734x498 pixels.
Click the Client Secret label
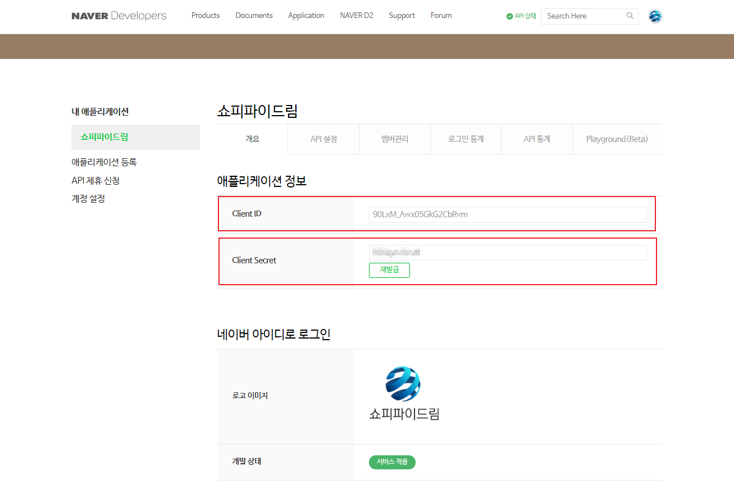click(254, 261)
